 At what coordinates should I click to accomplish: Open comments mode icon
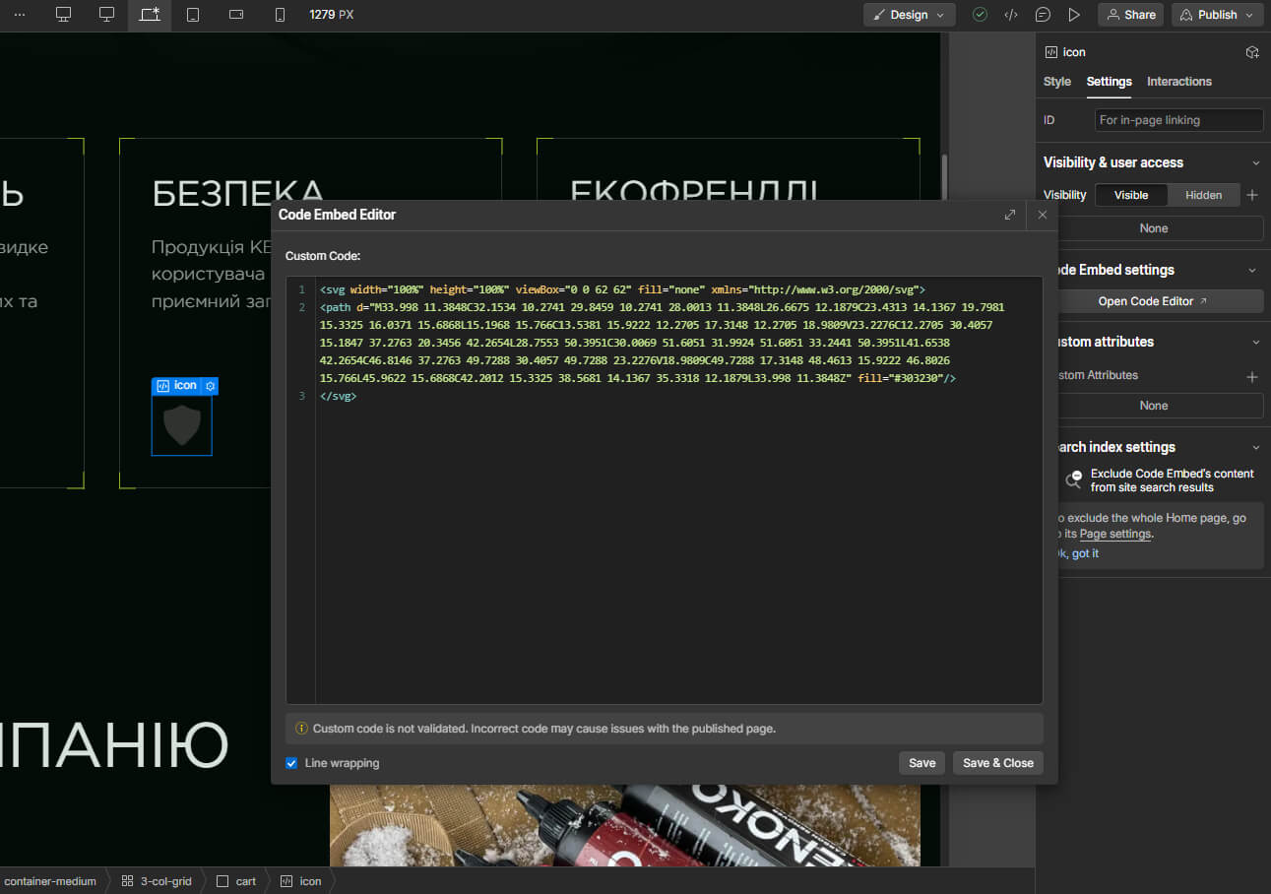coord(1043,15)
